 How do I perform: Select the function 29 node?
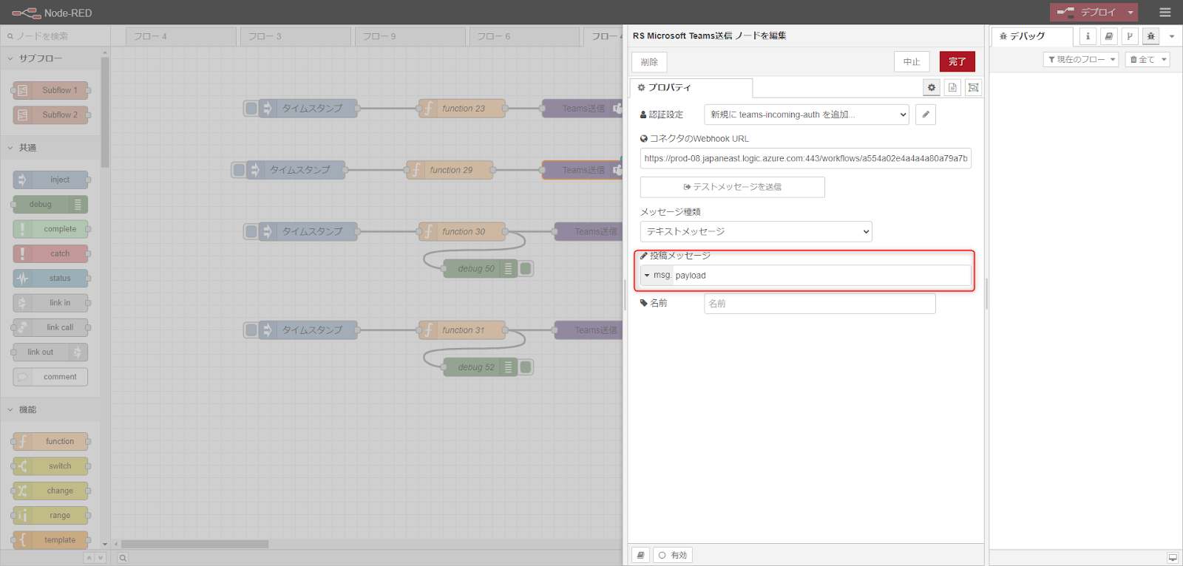coord(450,170)
